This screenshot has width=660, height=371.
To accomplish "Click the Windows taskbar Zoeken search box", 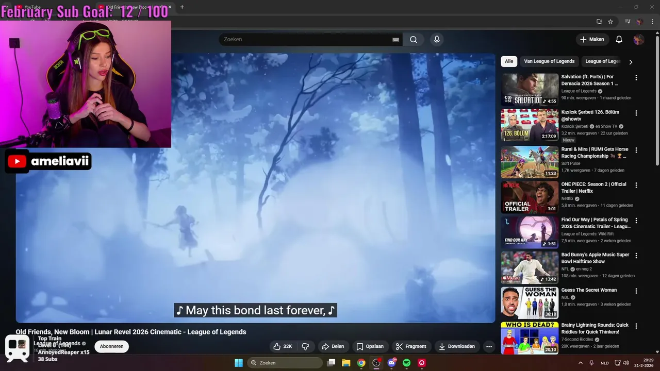I will [285, 363].
